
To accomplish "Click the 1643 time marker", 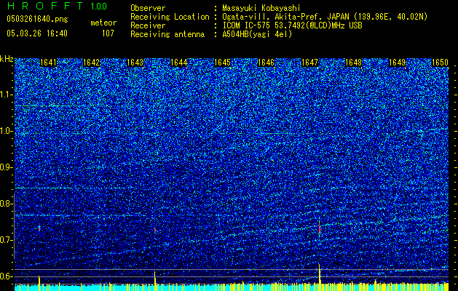I will point(135,63).
